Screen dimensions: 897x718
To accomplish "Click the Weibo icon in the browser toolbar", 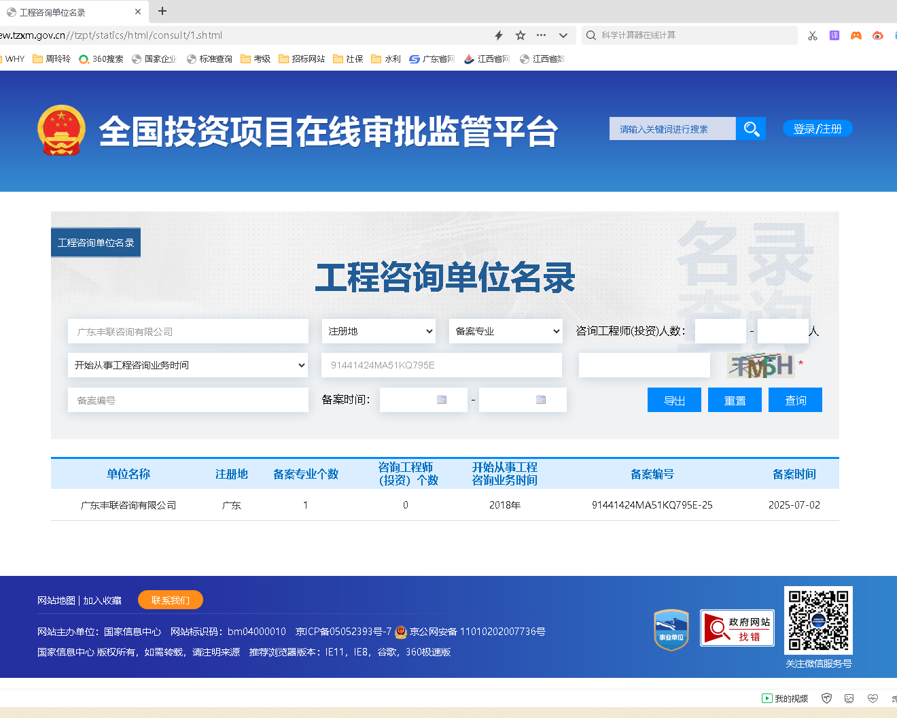I will pyautogui.click(x=877, y=35).
